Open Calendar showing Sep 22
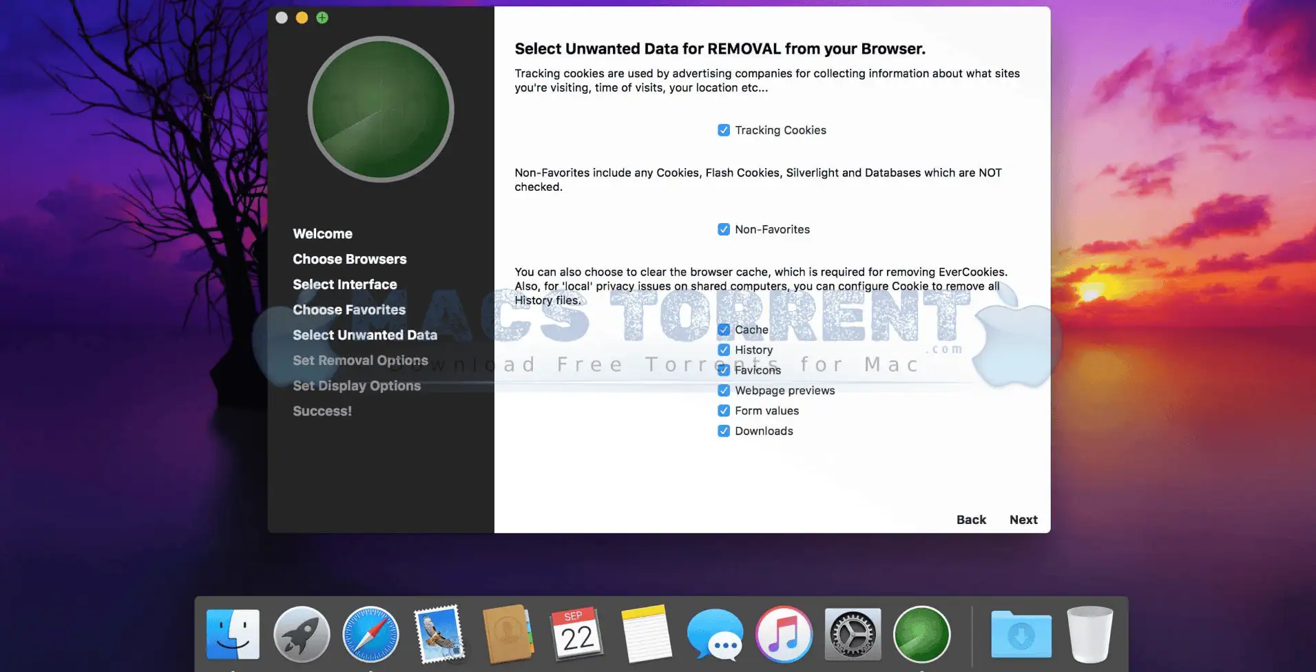 click(577, 634)
